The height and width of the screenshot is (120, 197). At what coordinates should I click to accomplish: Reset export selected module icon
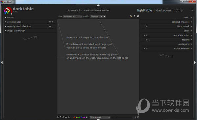pos(147,48)
